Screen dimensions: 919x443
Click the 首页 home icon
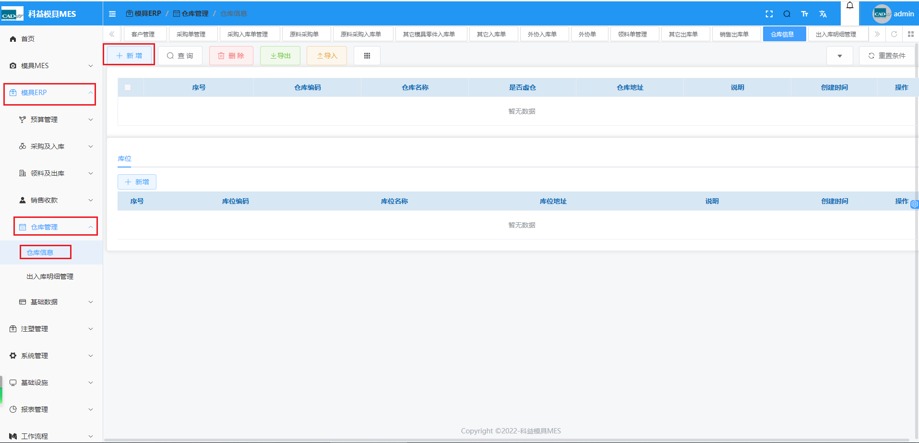point(13,39)
